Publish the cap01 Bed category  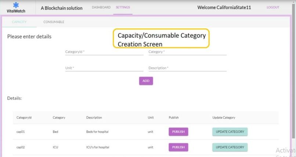pos(178,132)
